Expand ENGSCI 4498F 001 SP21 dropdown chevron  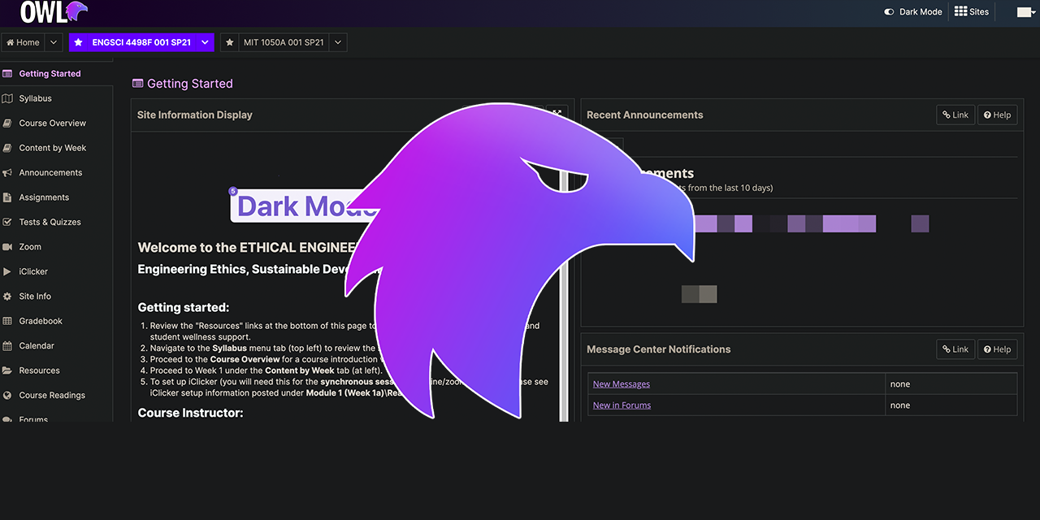(x=204, y=42)
